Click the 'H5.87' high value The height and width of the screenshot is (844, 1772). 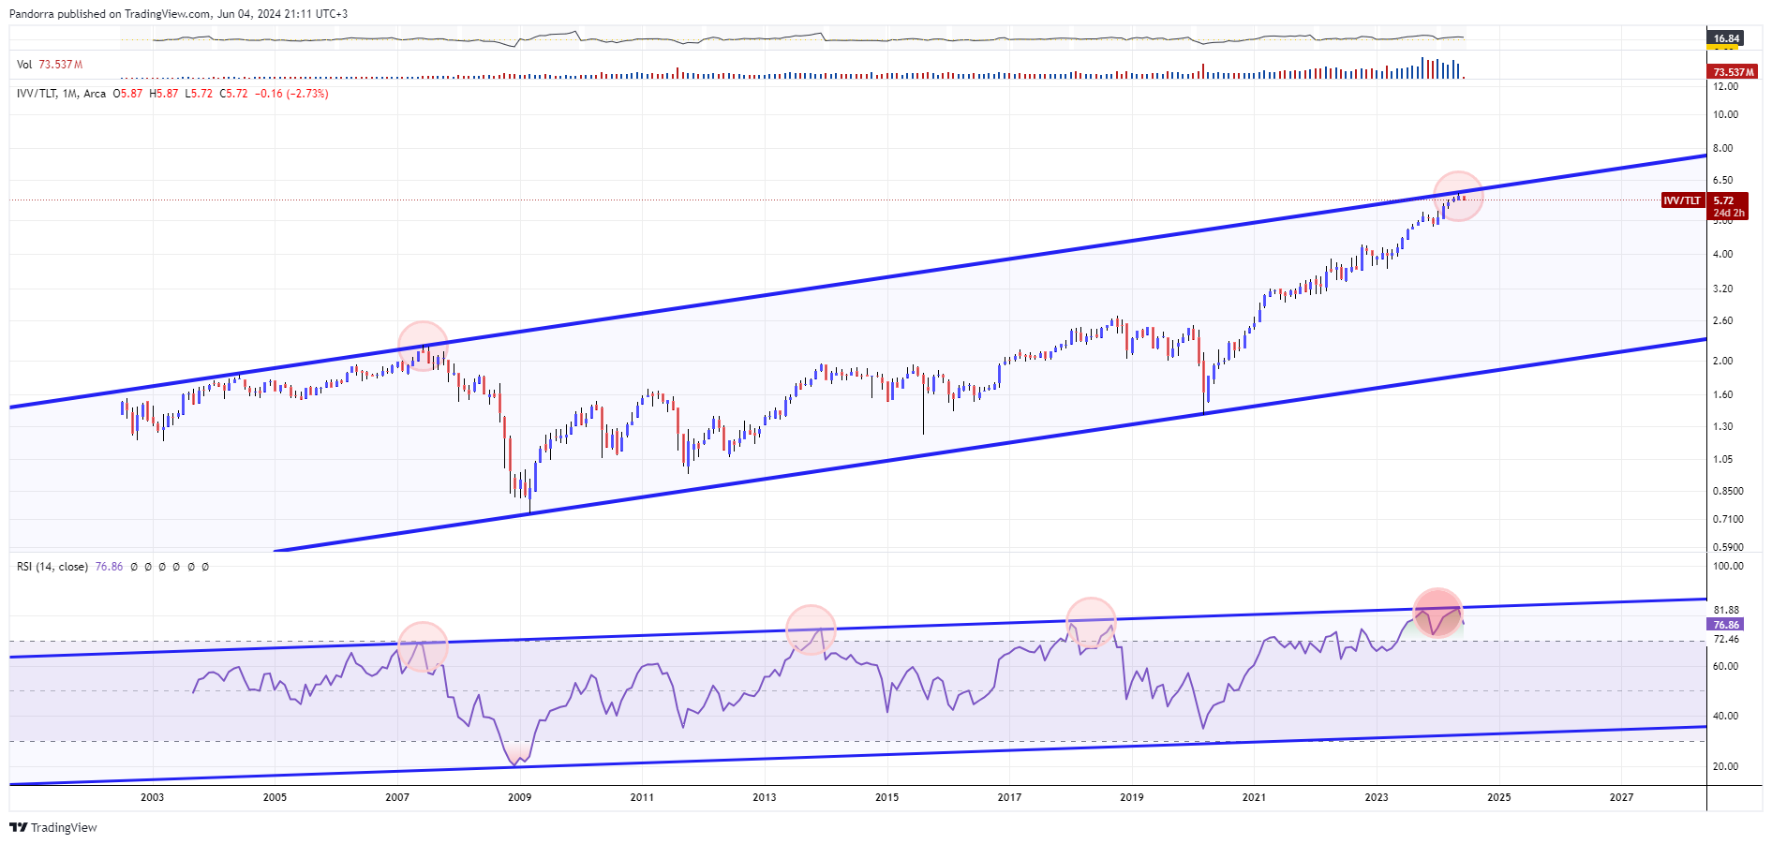[x=163, y=94]
